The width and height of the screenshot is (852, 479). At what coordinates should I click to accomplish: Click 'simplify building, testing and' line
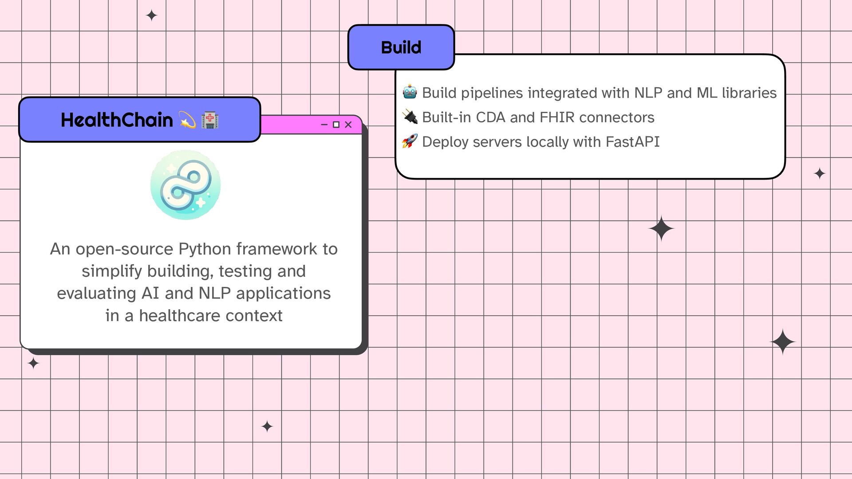pyautogui.click(x=193, y=271)
